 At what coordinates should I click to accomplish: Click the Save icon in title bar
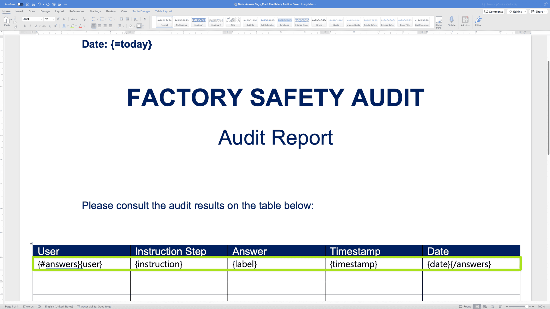(x=34, y=4)
